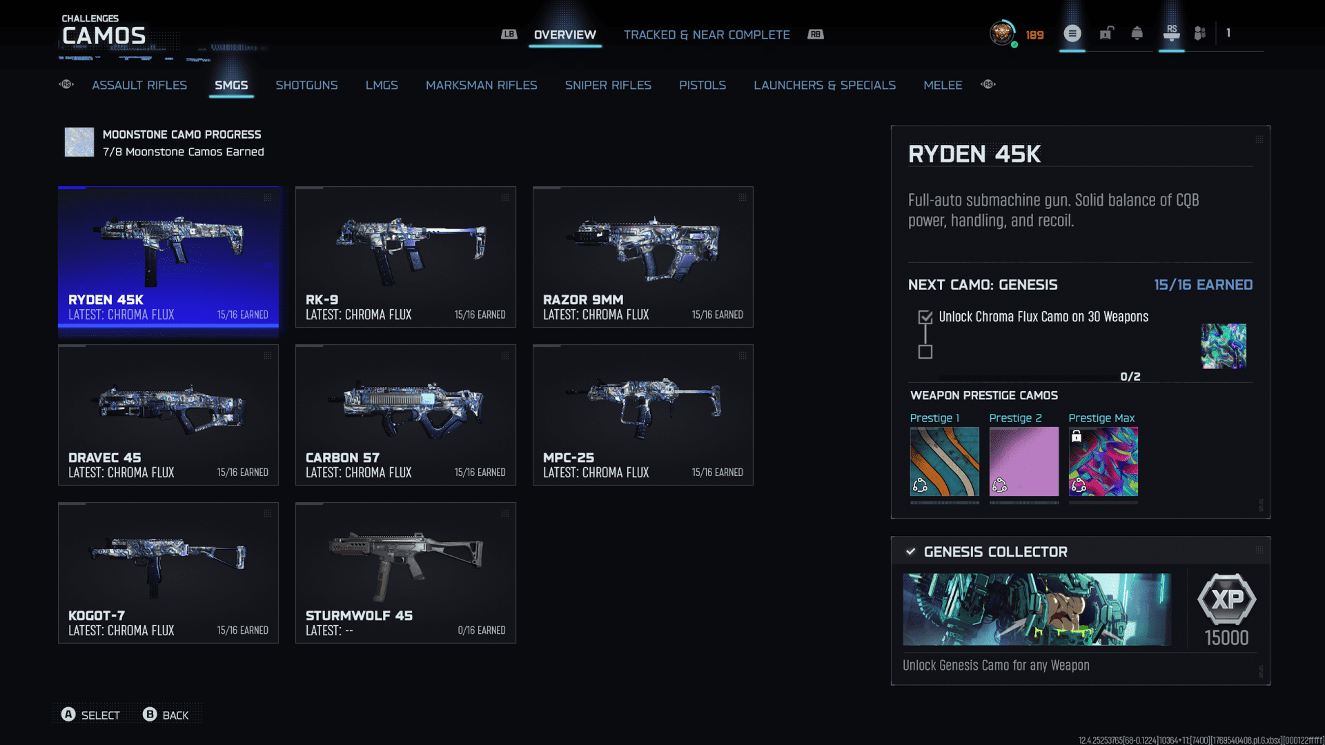Select the Sturmwolf 45 weapon card

coord(406,573)
